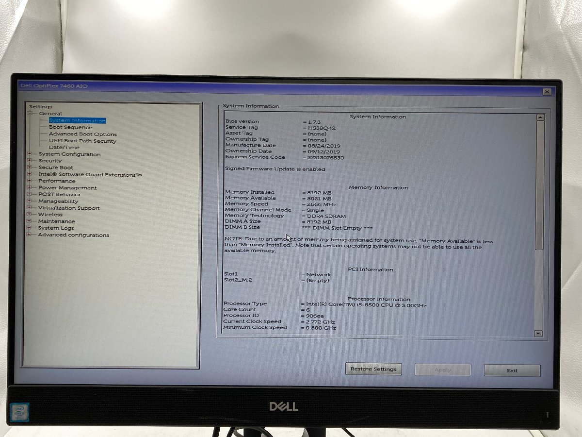
Task: Click the Bios version value 1.7.3
Action: click(314, 121)
